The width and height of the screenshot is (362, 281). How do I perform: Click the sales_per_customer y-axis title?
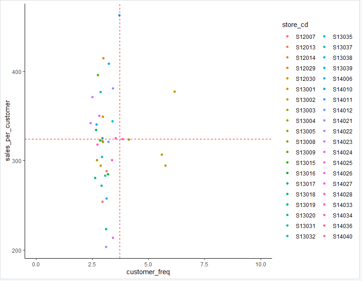pos(7,131)
